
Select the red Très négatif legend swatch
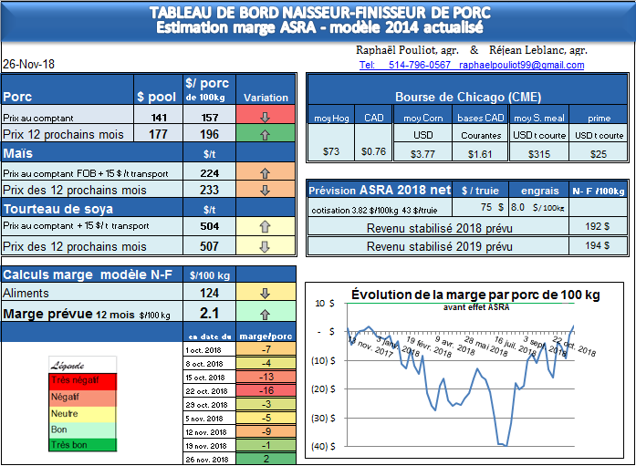click(x=82, y=380)
